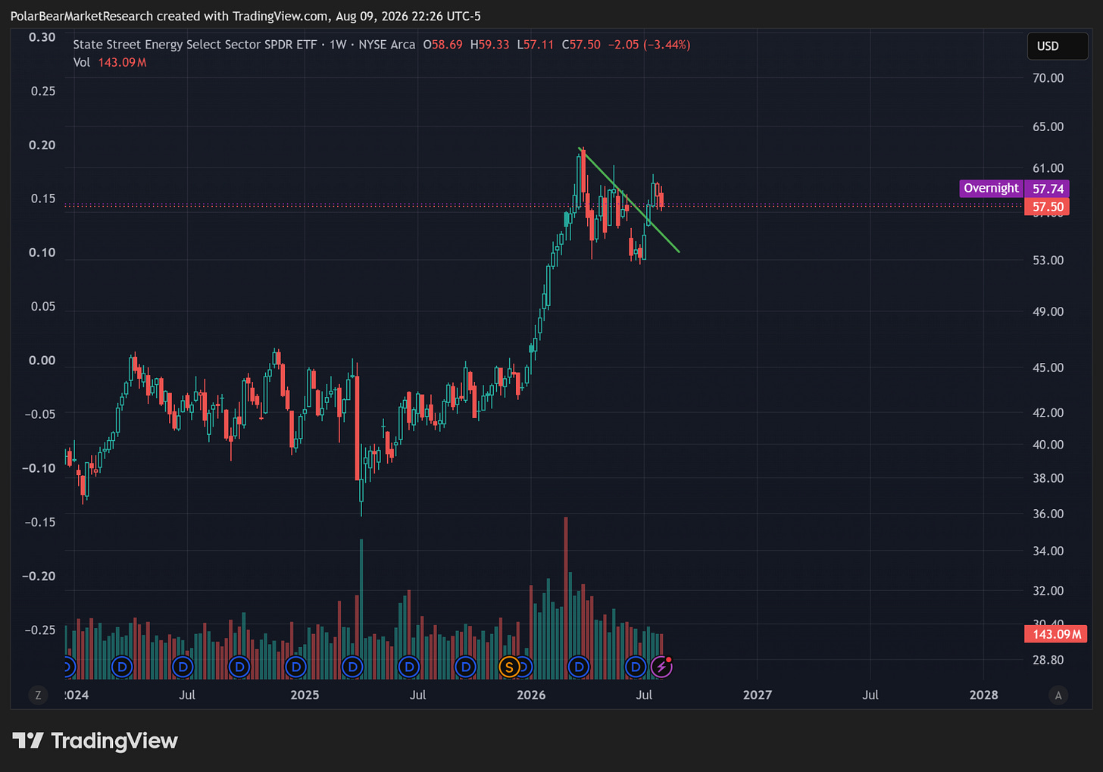Click the 61.00 price axis label
1103x772 pixels.
click(x=1048, y=168)
